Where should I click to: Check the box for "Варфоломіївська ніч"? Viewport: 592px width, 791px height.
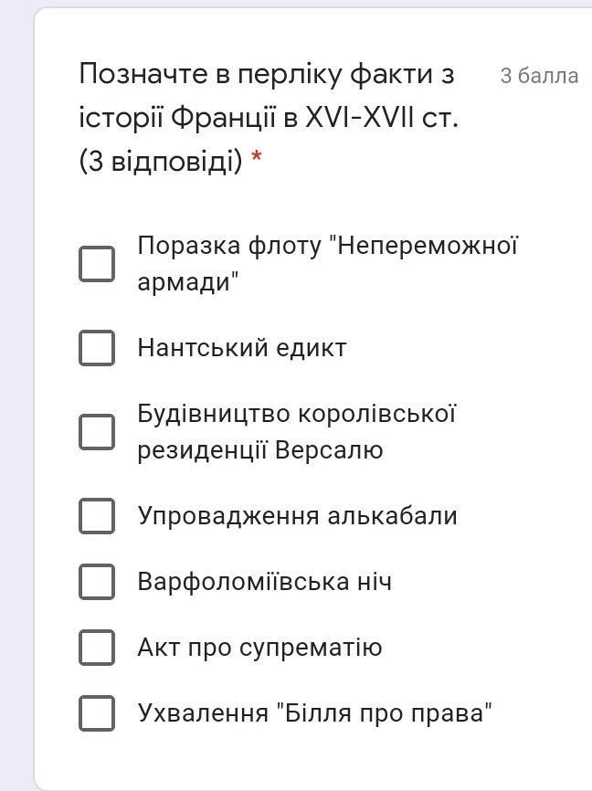[x=97, y=581]
